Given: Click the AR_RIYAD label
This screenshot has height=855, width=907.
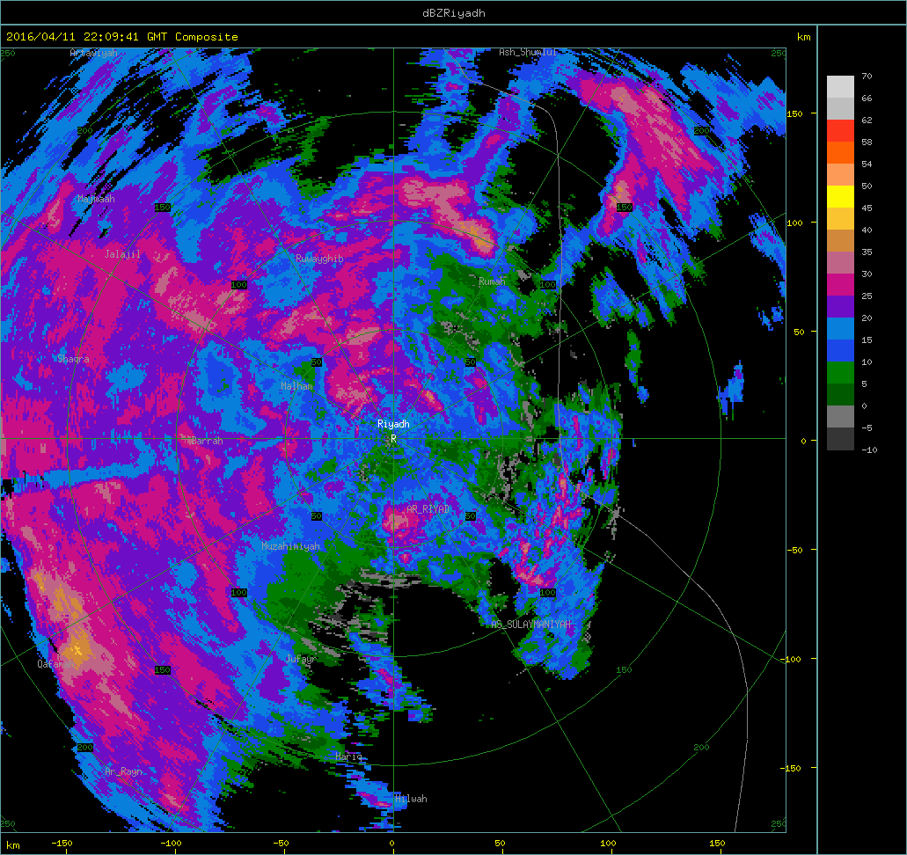Looking at the screenshot, I should [428, 509].
